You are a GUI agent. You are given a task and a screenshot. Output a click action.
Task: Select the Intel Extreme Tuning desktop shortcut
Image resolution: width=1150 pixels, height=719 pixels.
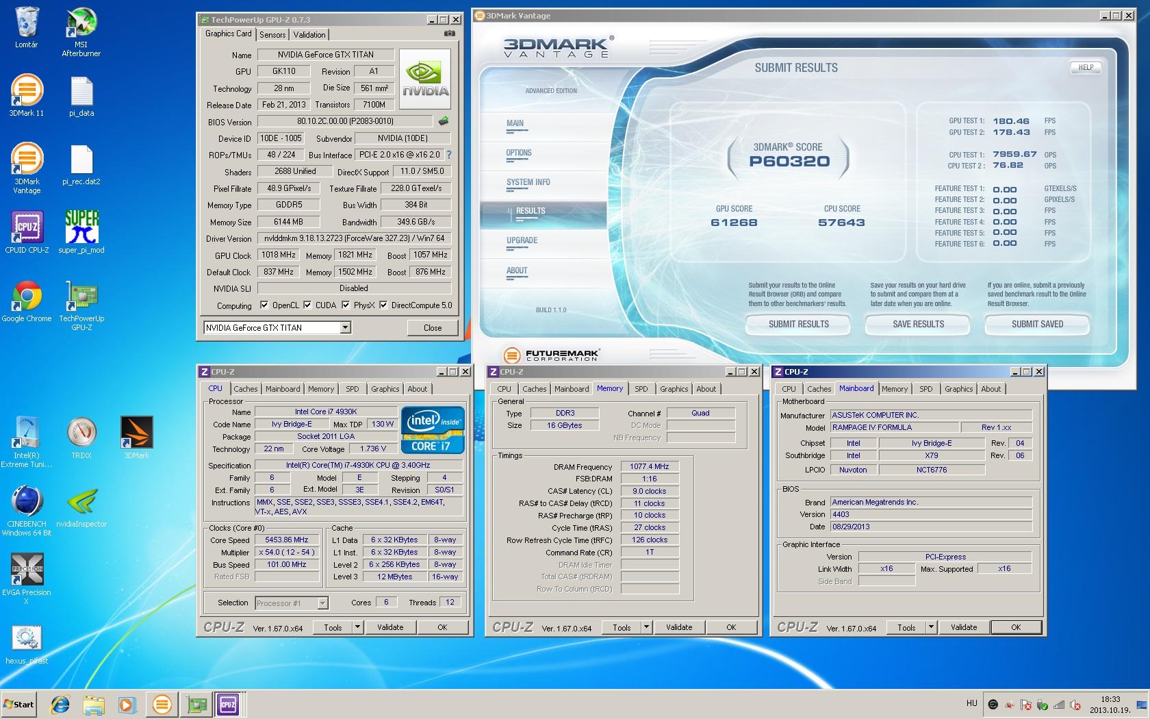point(27,442)
